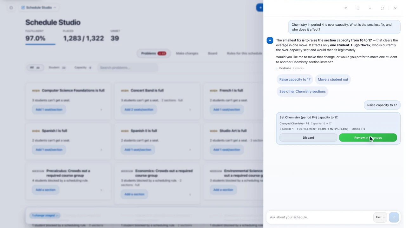Click the 1,283 / 1,322 placed count
Viewport: 406px width, 228px height.
83,38
